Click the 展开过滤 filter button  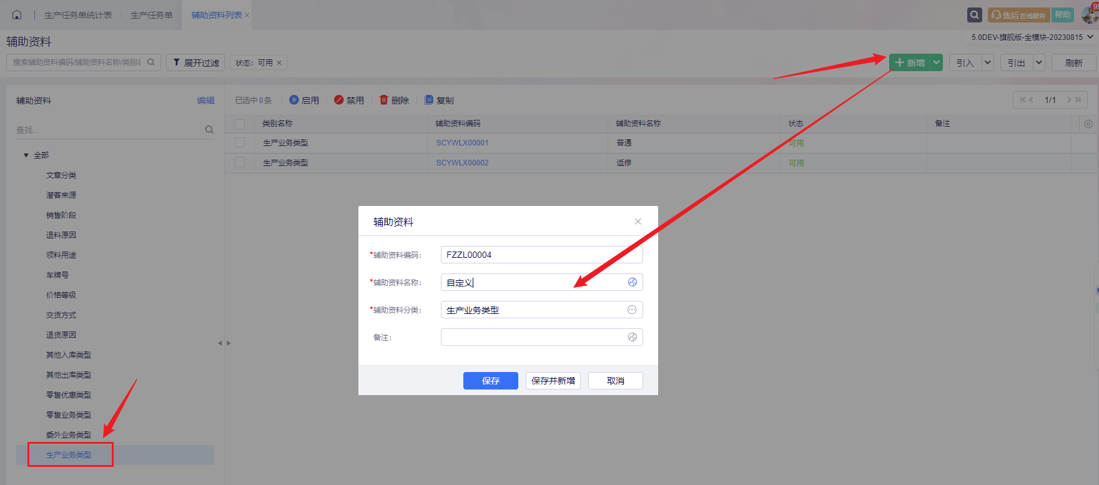[195, 62]
